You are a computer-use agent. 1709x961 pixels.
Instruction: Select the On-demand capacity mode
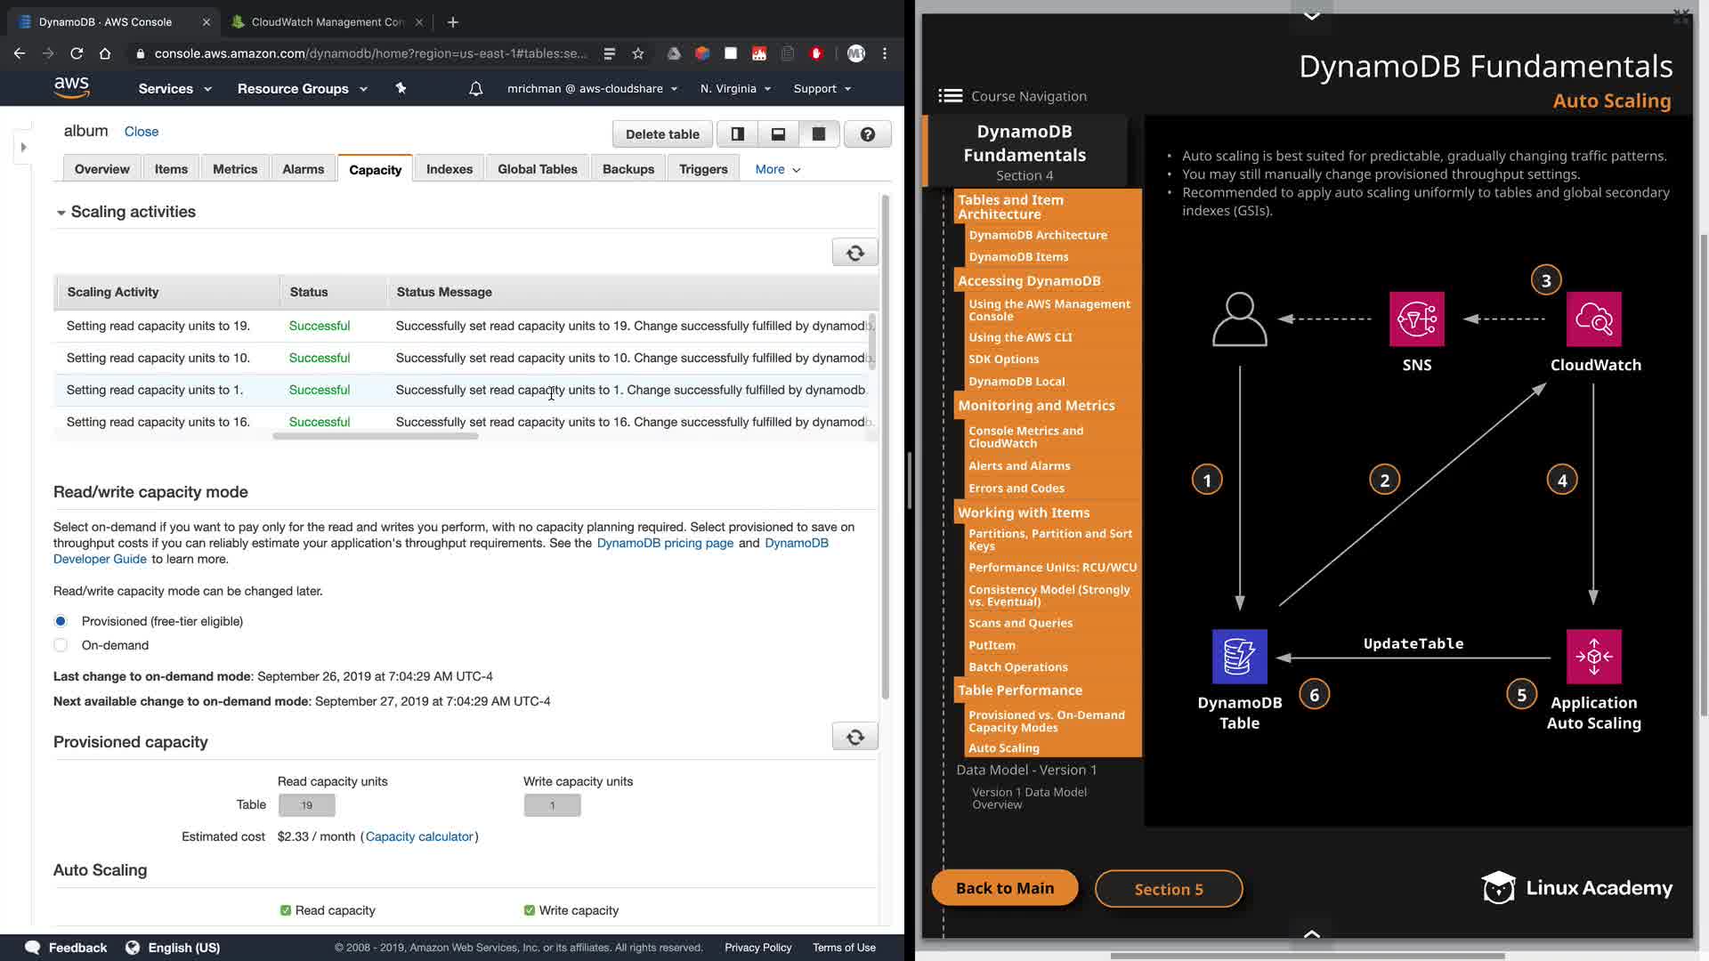point(61,645)
